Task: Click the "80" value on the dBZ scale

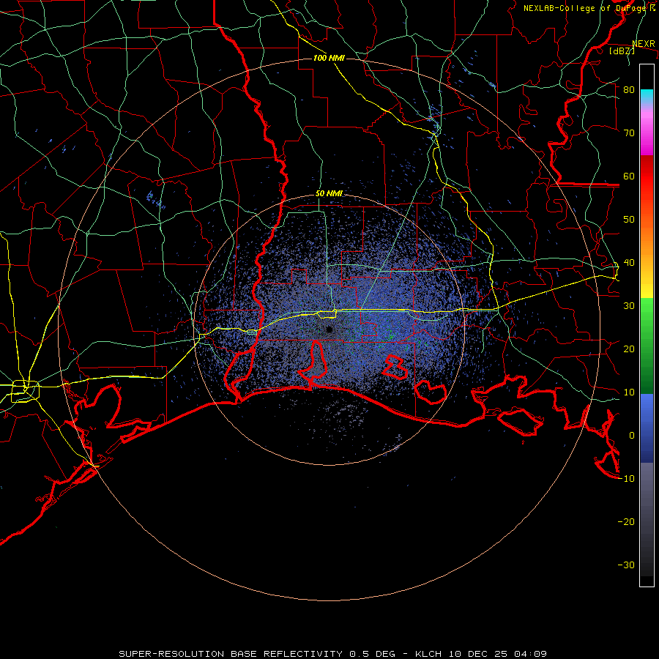Action: 629,89
